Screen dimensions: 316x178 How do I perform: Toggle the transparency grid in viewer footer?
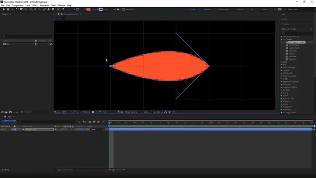pyautogui.click(x=122, y=112)
